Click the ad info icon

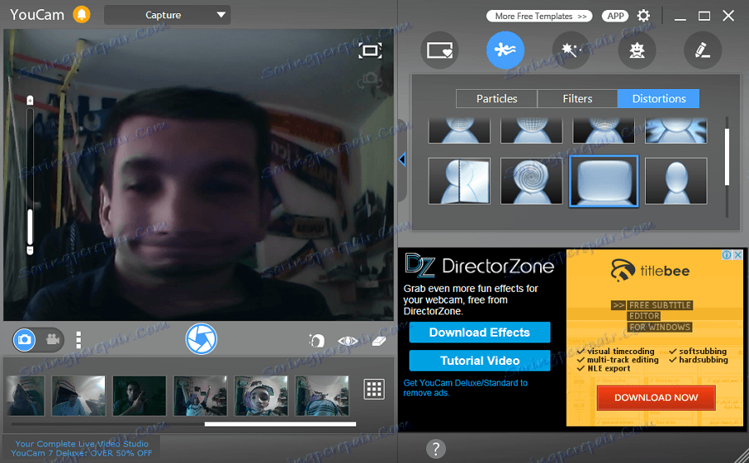coord(727,255)
